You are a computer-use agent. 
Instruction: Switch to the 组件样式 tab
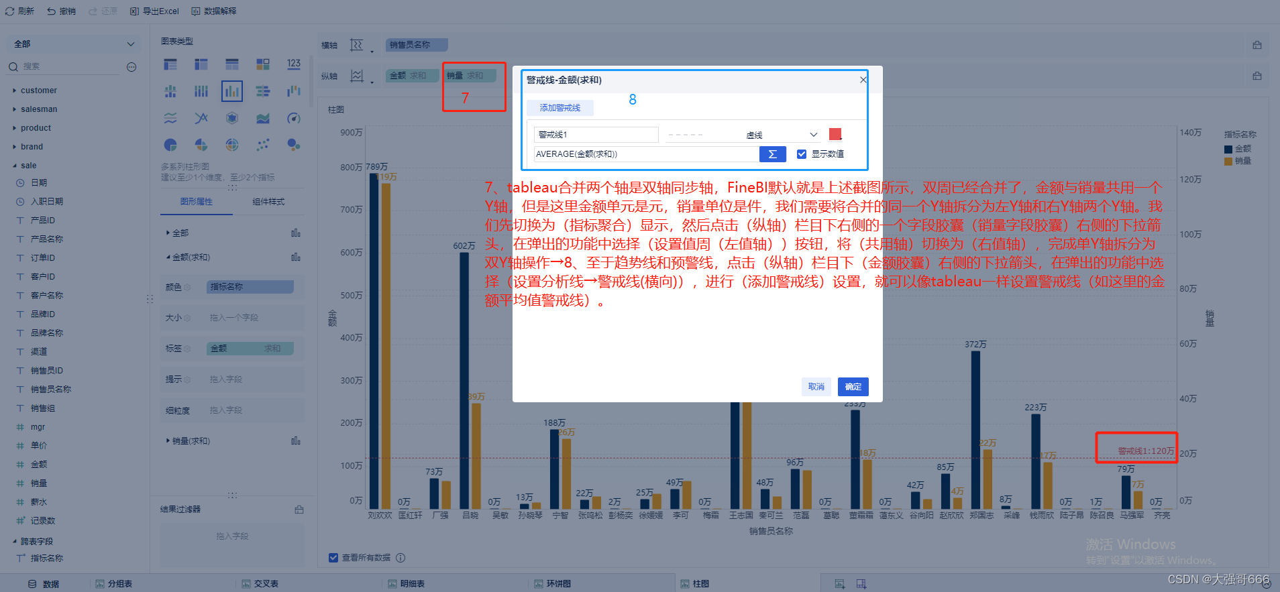click(268, 202)
